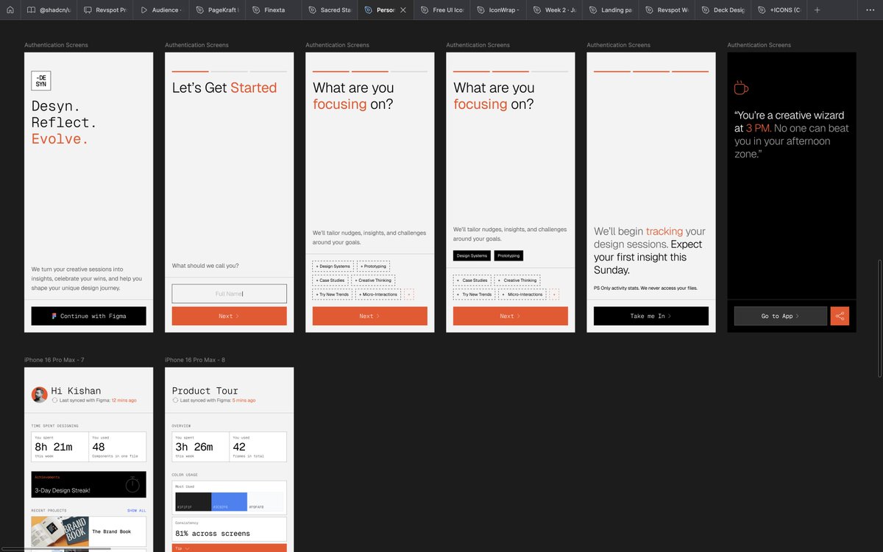The image size is (883, 552).
Task: Click the orange coffee cup icon
Action: (x=741, y=88)
